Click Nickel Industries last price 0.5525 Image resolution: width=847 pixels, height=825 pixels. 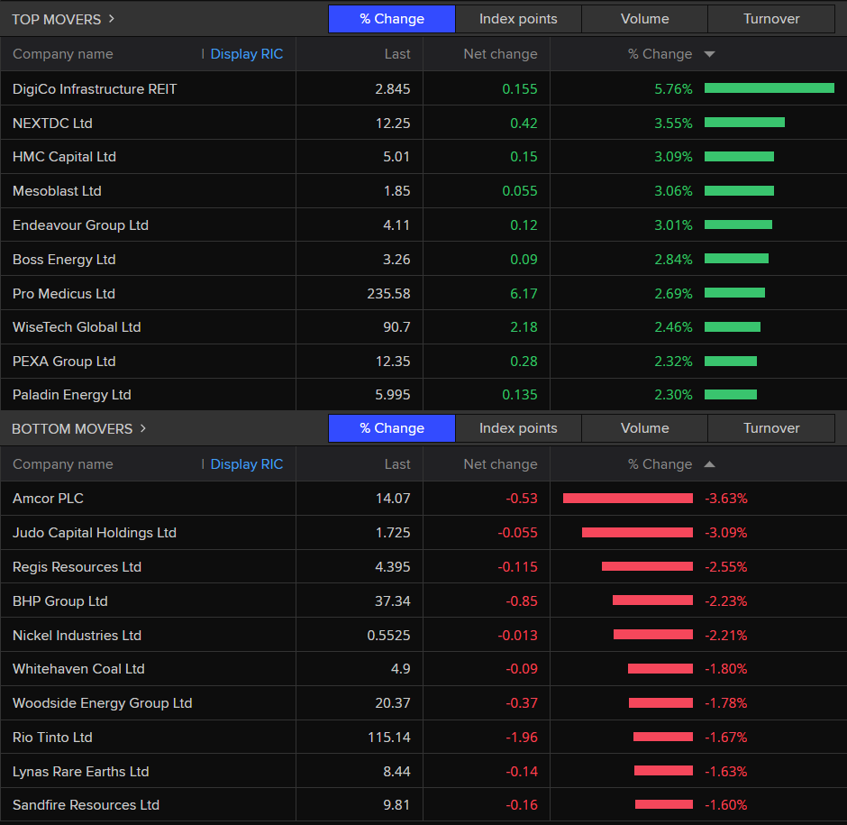pyautogui.click(x=389, y=636)
